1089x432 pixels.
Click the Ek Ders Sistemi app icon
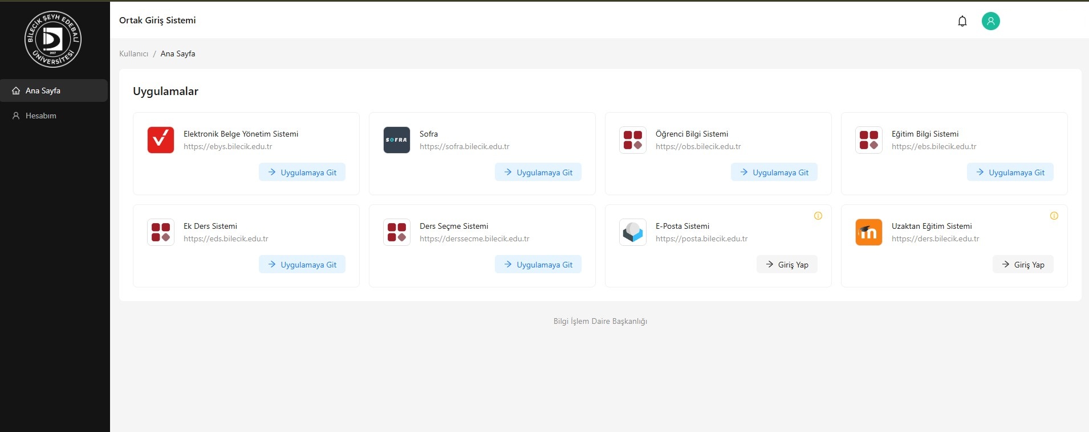pos(161,232)
